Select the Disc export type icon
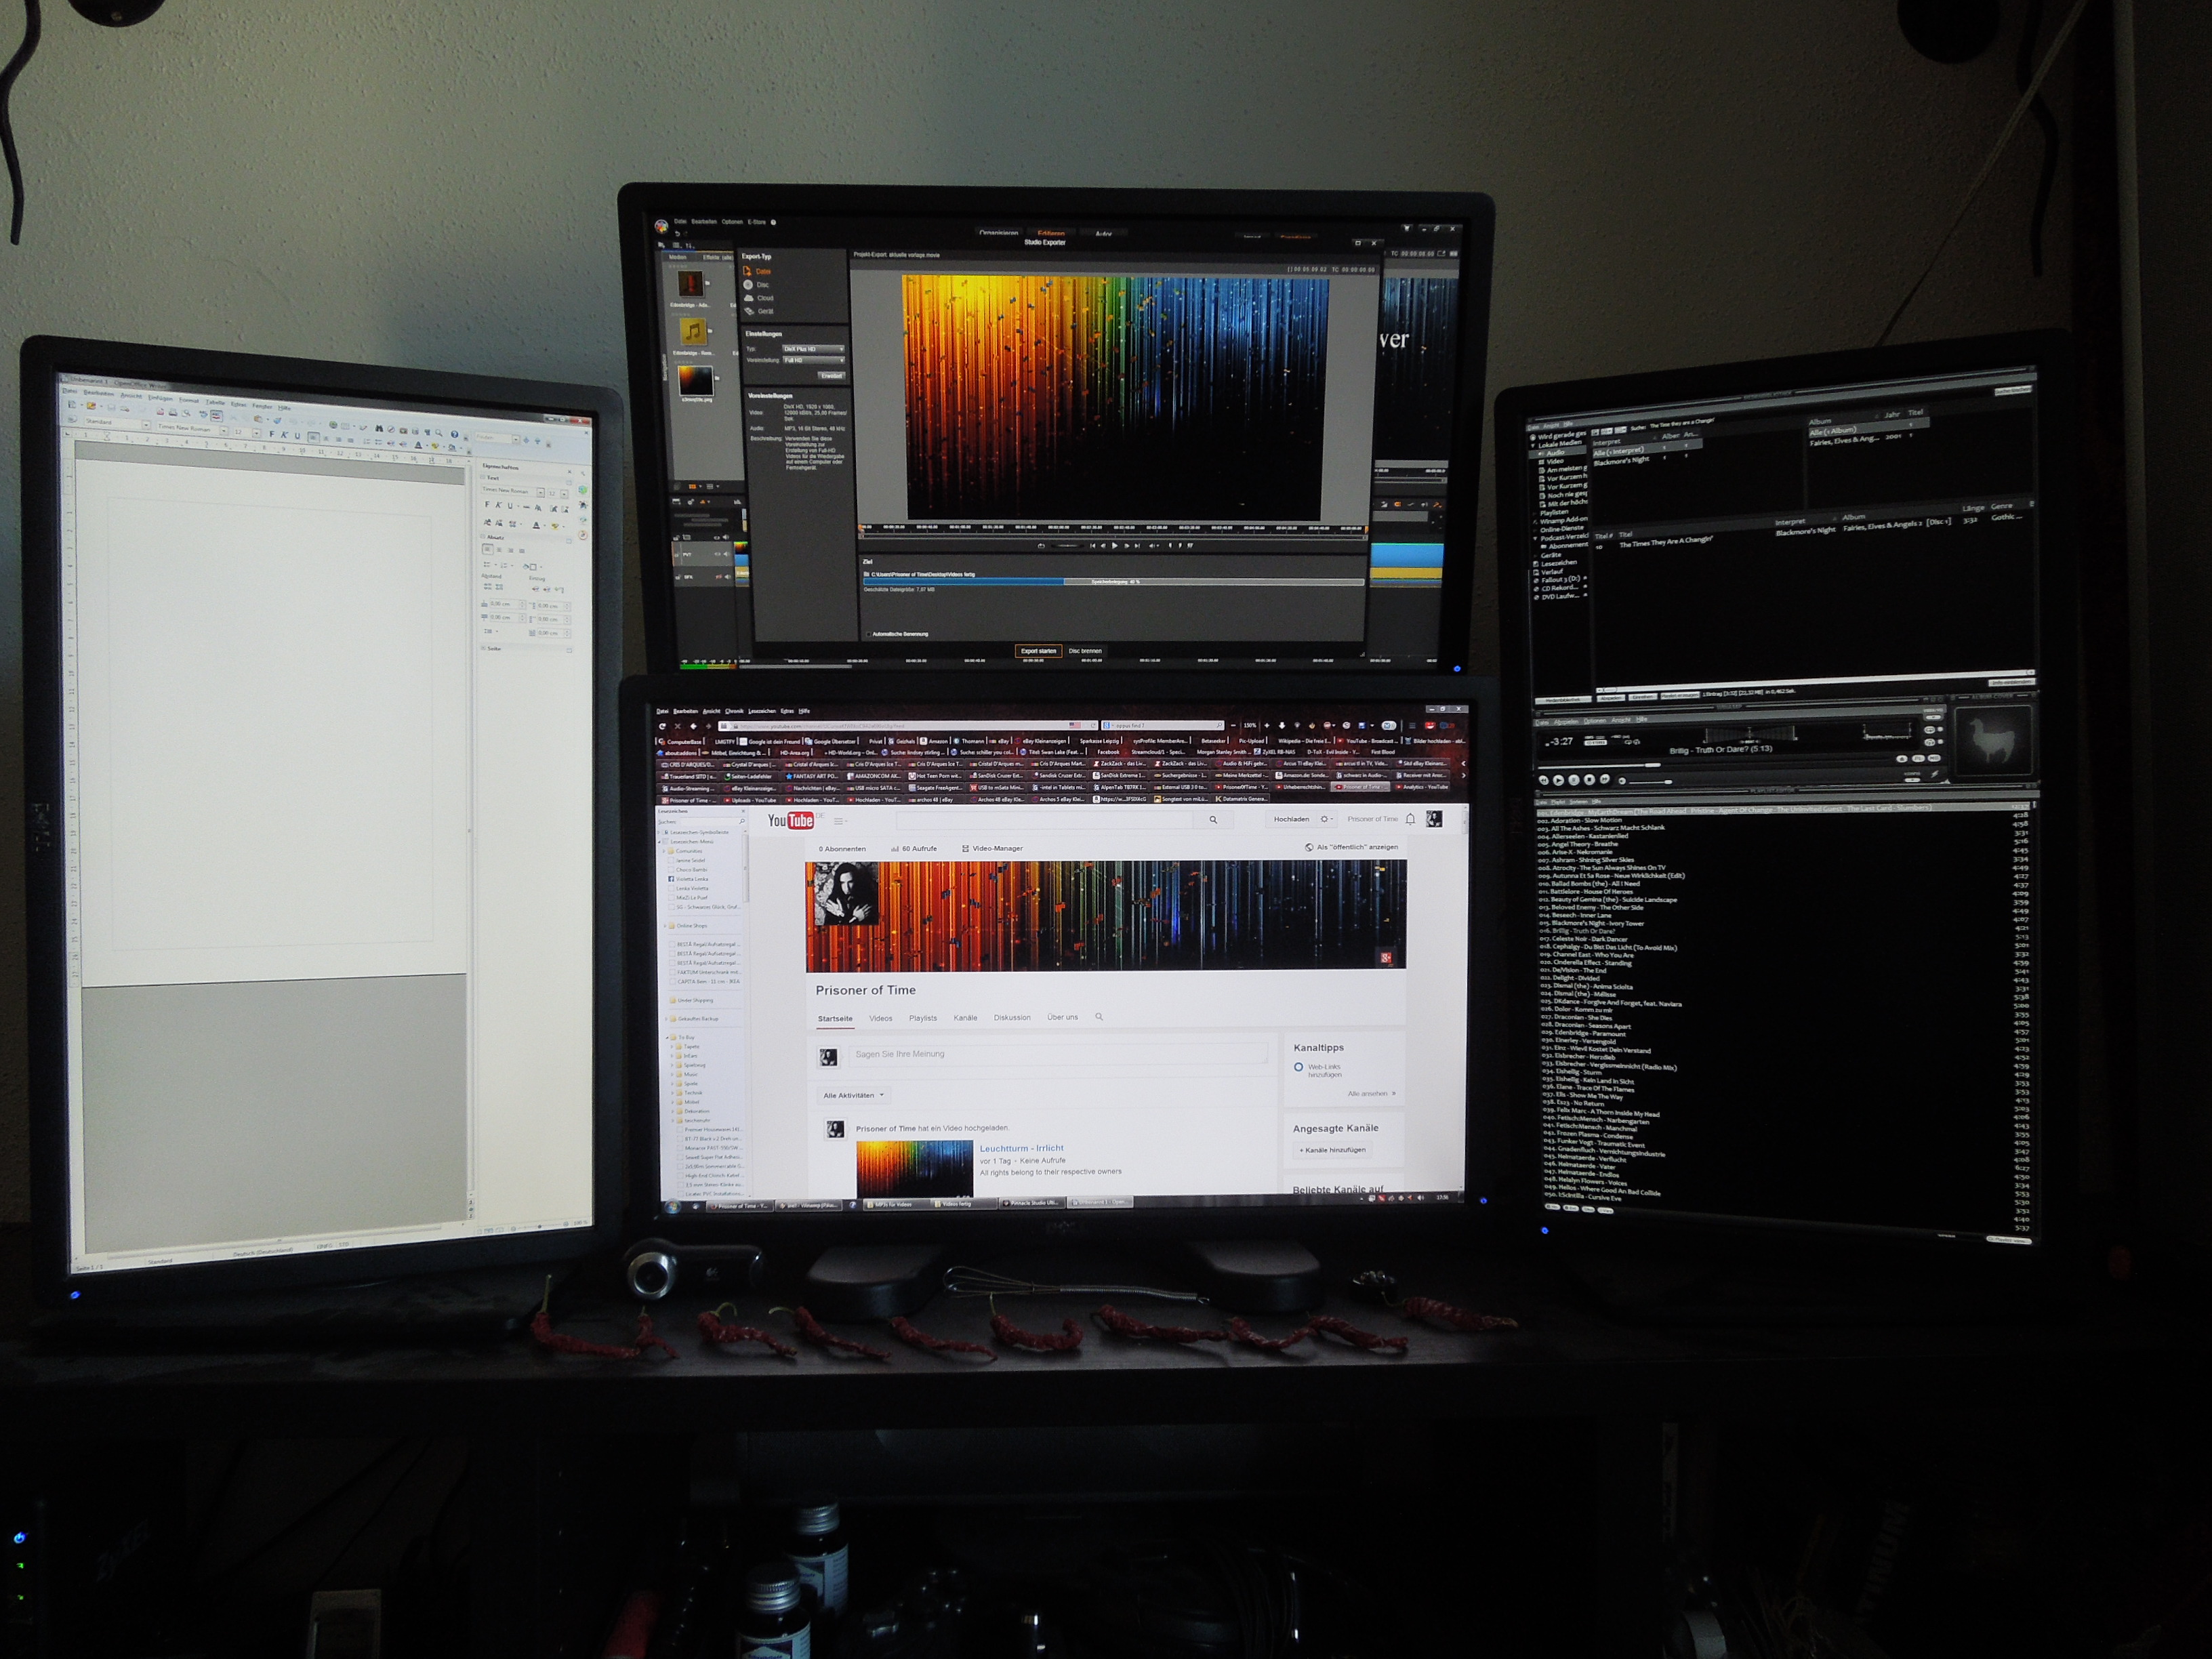This screenshot has height=1659, width=2212. (748, 285)
